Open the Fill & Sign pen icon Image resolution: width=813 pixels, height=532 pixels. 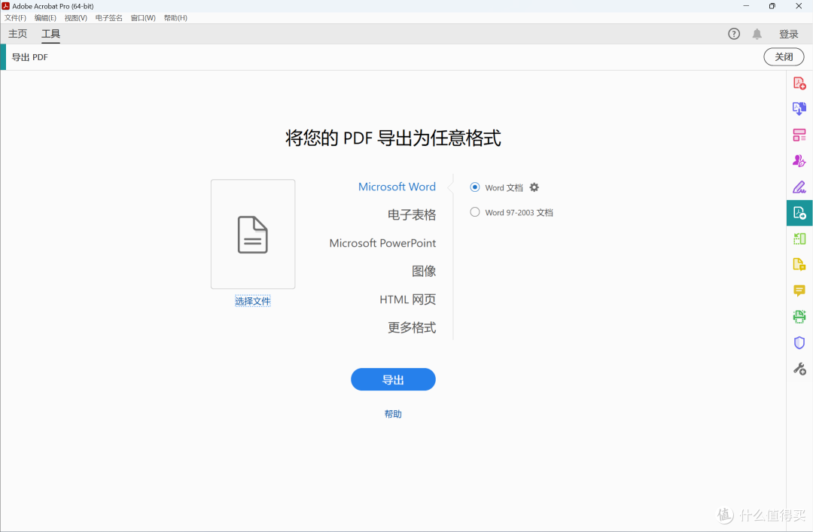point(799,187)
